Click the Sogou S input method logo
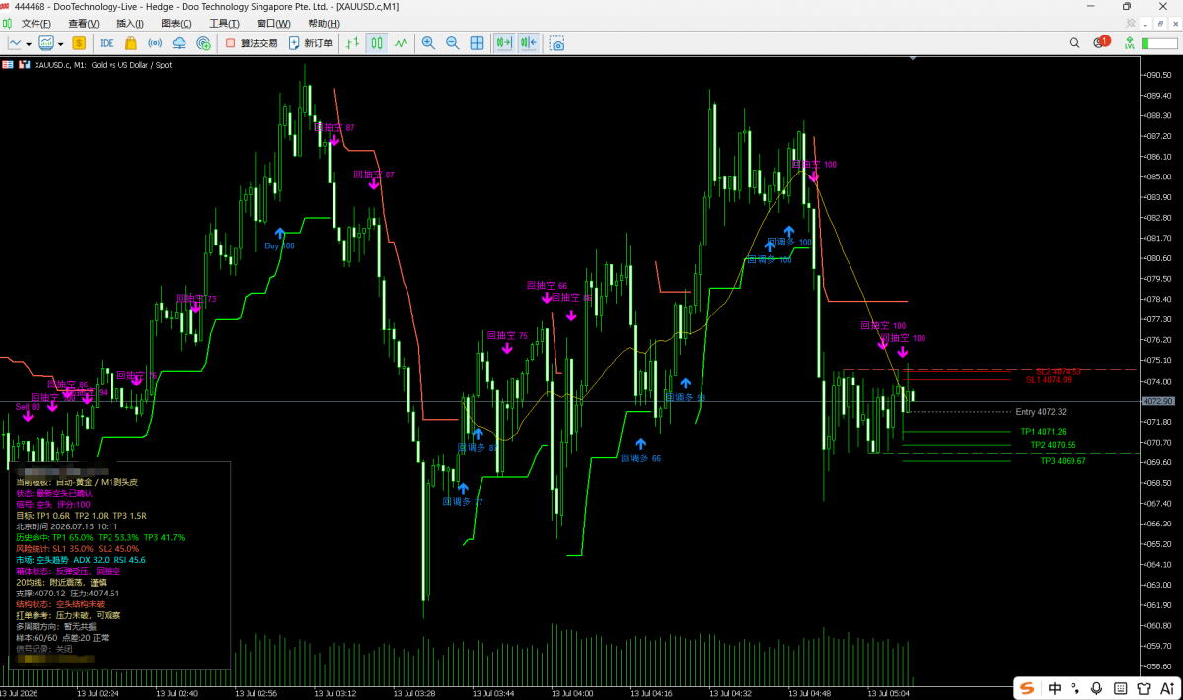This screenshot has width=1183, height=700. tap(1027, 688)
